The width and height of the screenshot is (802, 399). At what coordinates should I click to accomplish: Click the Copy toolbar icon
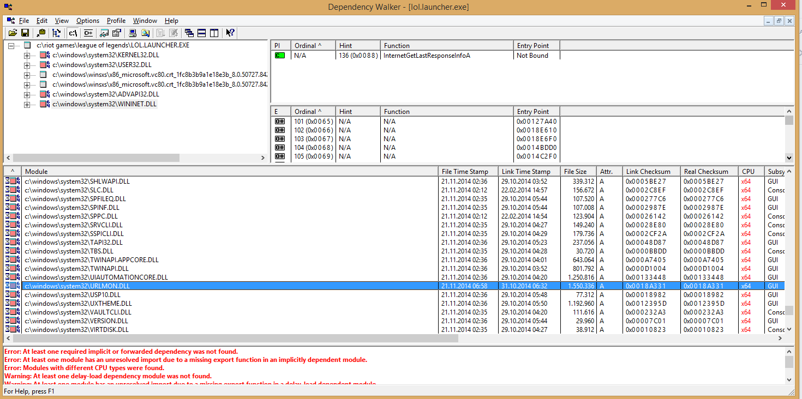click(x=41, y=33)
